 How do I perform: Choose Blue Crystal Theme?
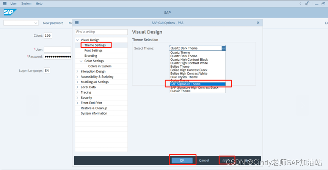(x=198, y=77)
